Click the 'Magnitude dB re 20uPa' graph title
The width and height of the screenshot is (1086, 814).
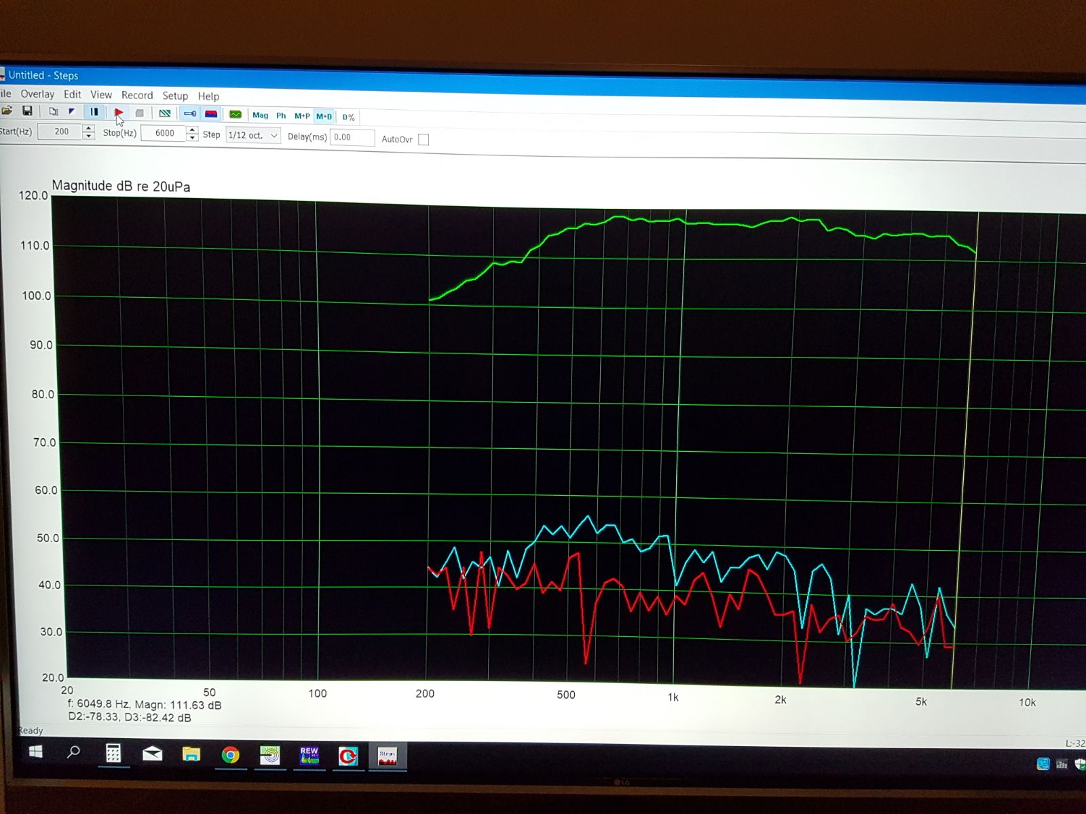121,186
